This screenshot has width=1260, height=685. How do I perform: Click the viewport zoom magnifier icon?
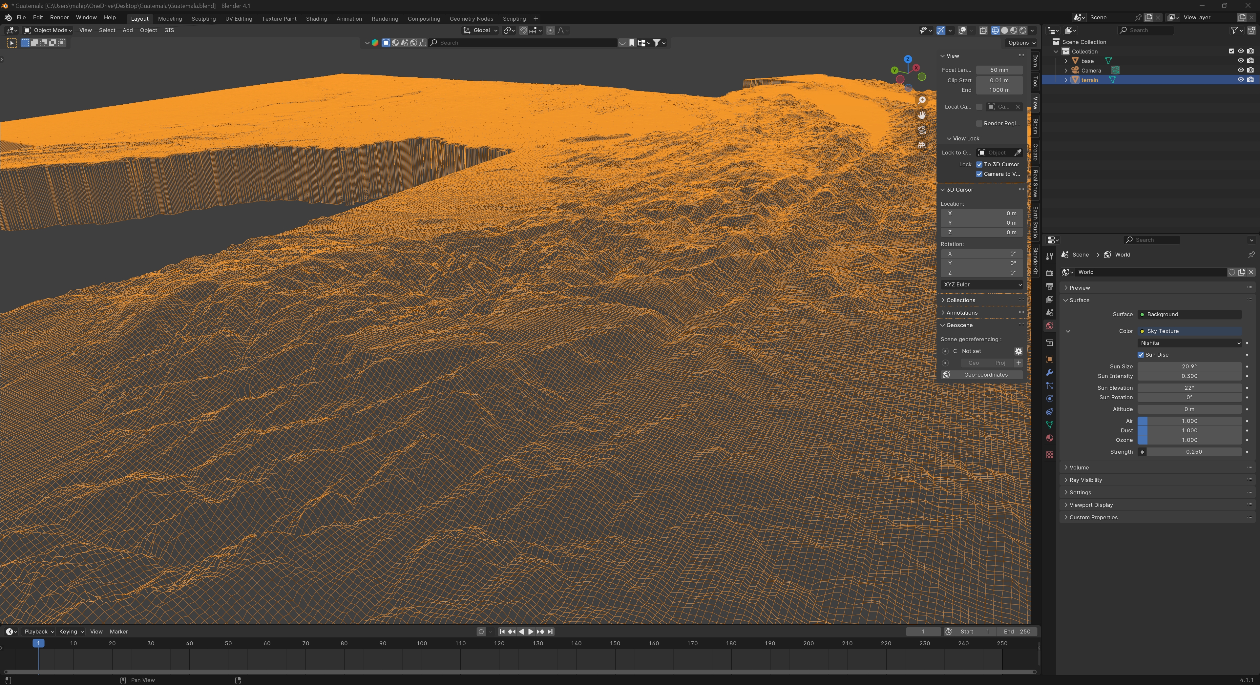(x=921, y=100)
